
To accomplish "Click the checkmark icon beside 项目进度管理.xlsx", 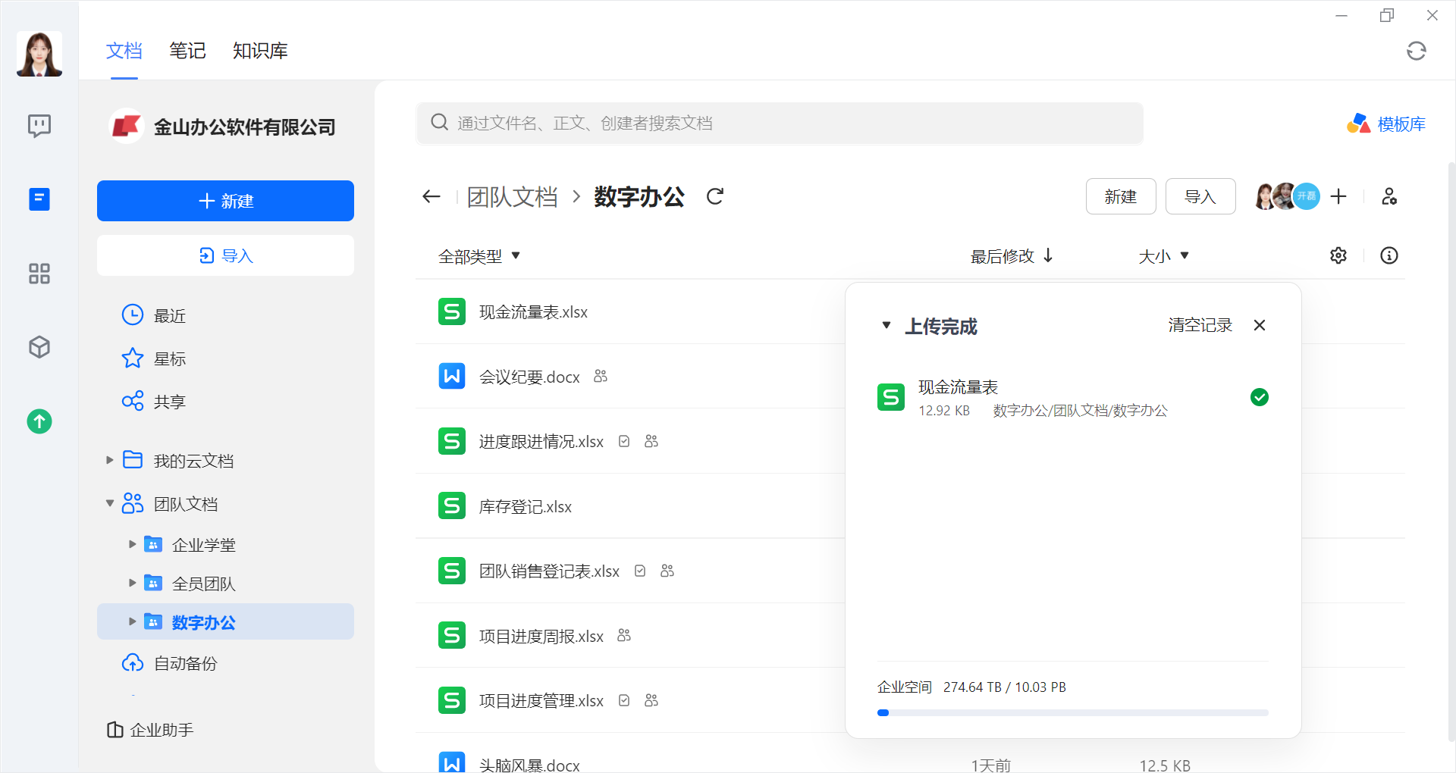I will [x=624, y=700].
